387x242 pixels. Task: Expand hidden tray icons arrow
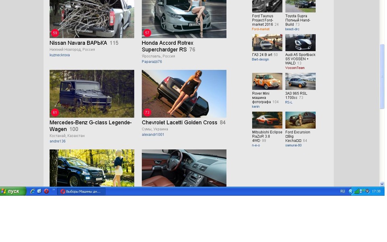tap(351, 191)
